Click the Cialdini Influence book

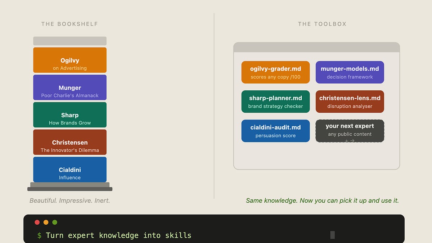click(70, 170)
